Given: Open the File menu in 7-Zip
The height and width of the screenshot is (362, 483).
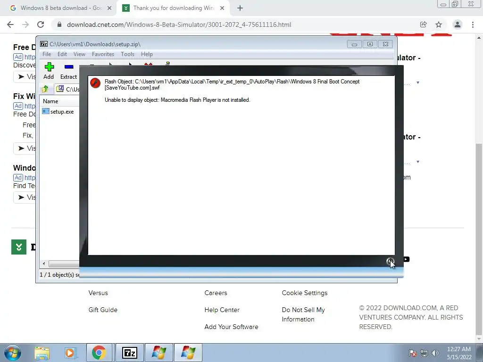Looking at the screenshot, I should tap(47, 54).
